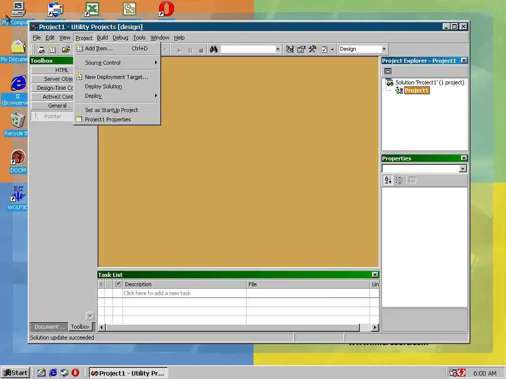Click the priority '!' column header

[x=101, y=284]
